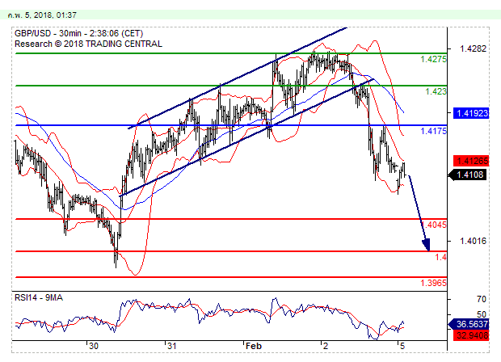Click the blue 1.4175 pivot label
The width and height of the screenshot is (501, 362).
(x=433, y=131)
